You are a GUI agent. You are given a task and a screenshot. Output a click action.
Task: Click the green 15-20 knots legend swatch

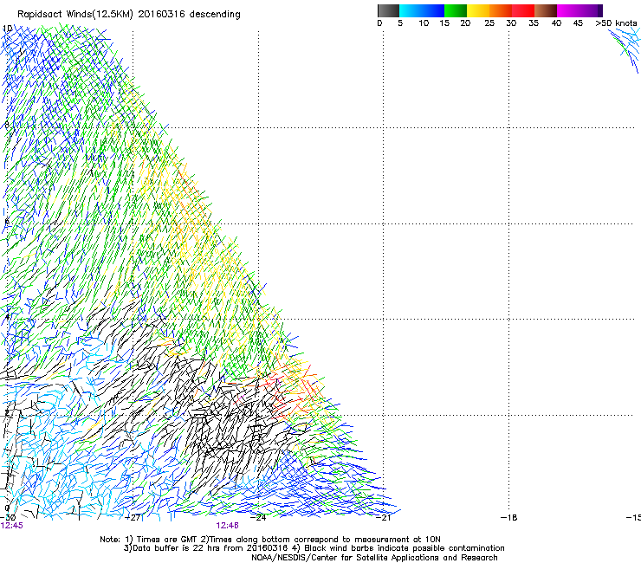point(456,10)
